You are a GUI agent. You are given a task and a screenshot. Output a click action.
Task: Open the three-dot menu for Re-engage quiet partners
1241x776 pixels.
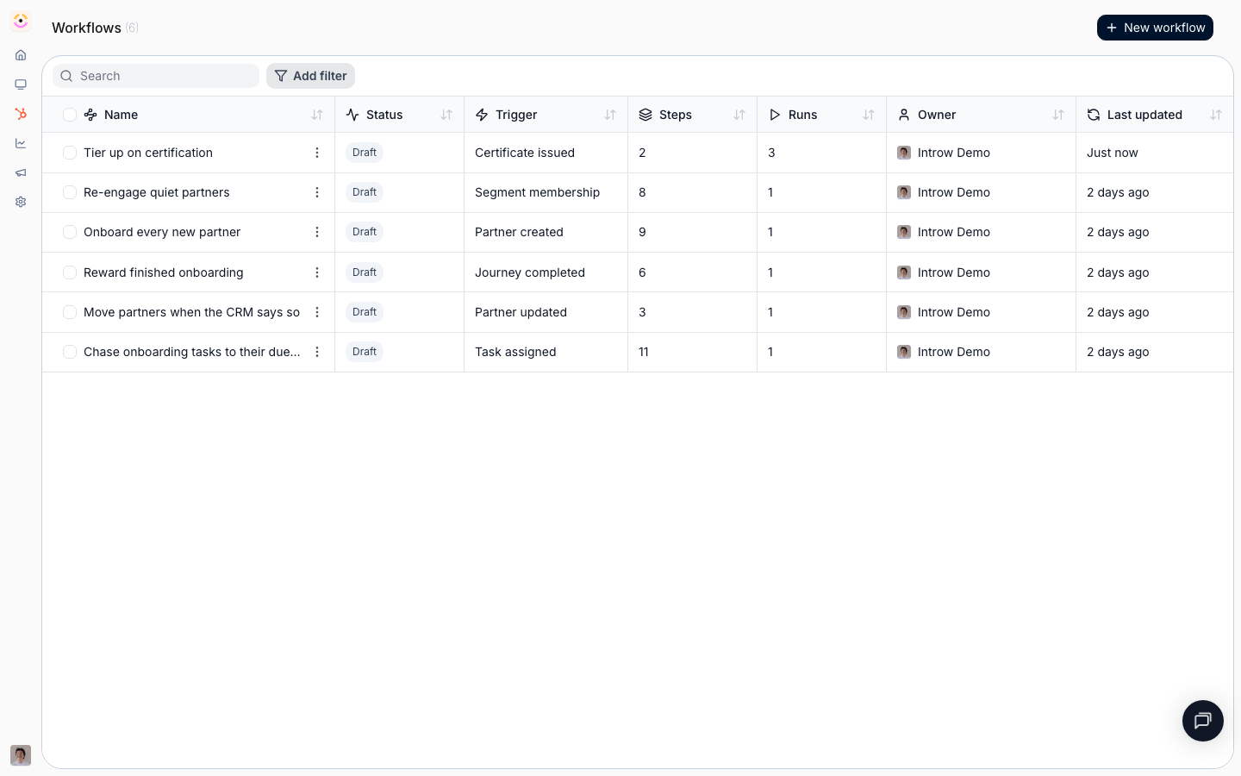(x=317, y=192)
